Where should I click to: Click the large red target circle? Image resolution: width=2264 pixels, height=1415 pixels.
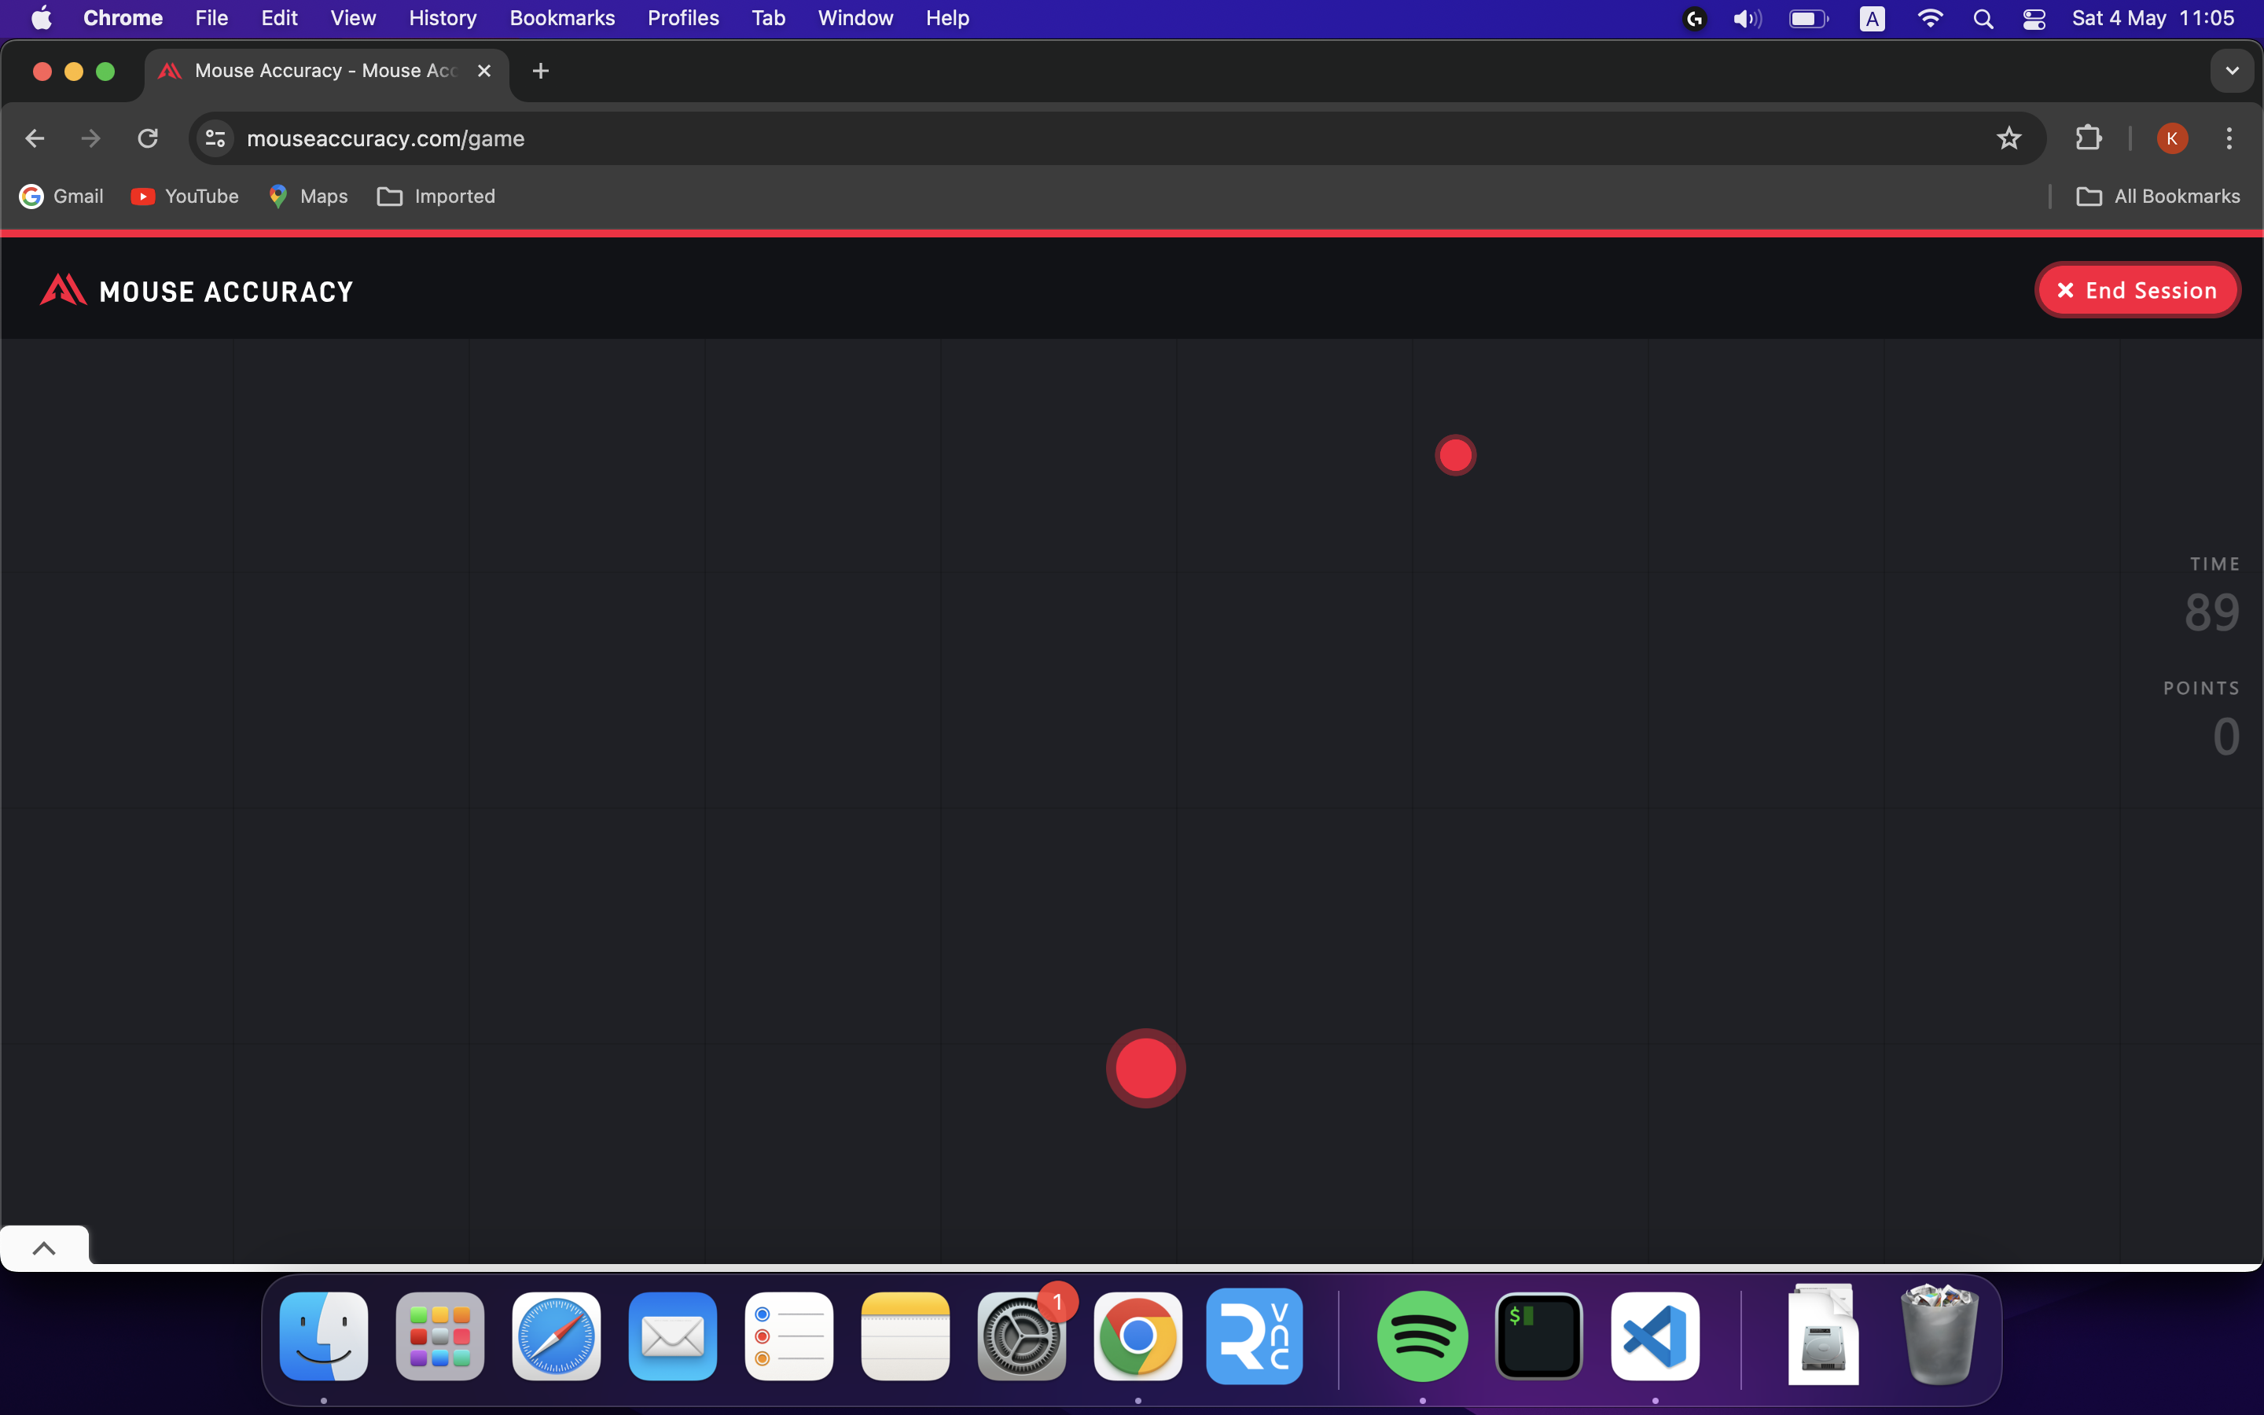[x=1145, y=1069]
